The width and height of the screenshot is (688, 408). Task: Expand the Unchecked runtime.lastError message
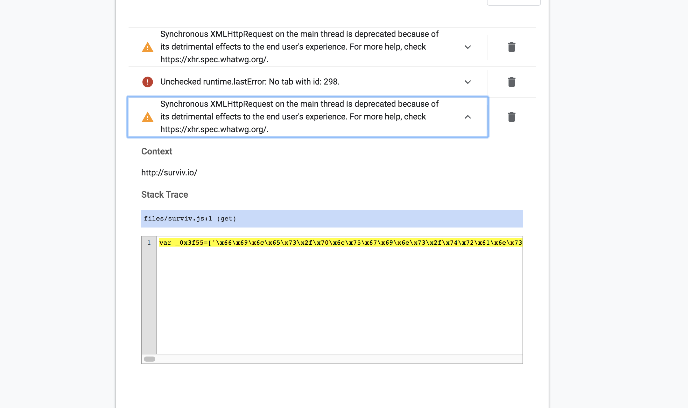pos(468,82)
